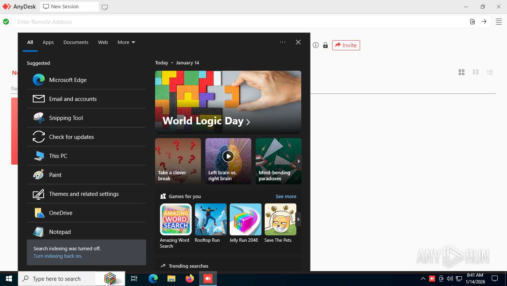Click the AnyDesk new session monitor icon
The width and height of the screenshot is (507, 286).
[x=105, y=7]
